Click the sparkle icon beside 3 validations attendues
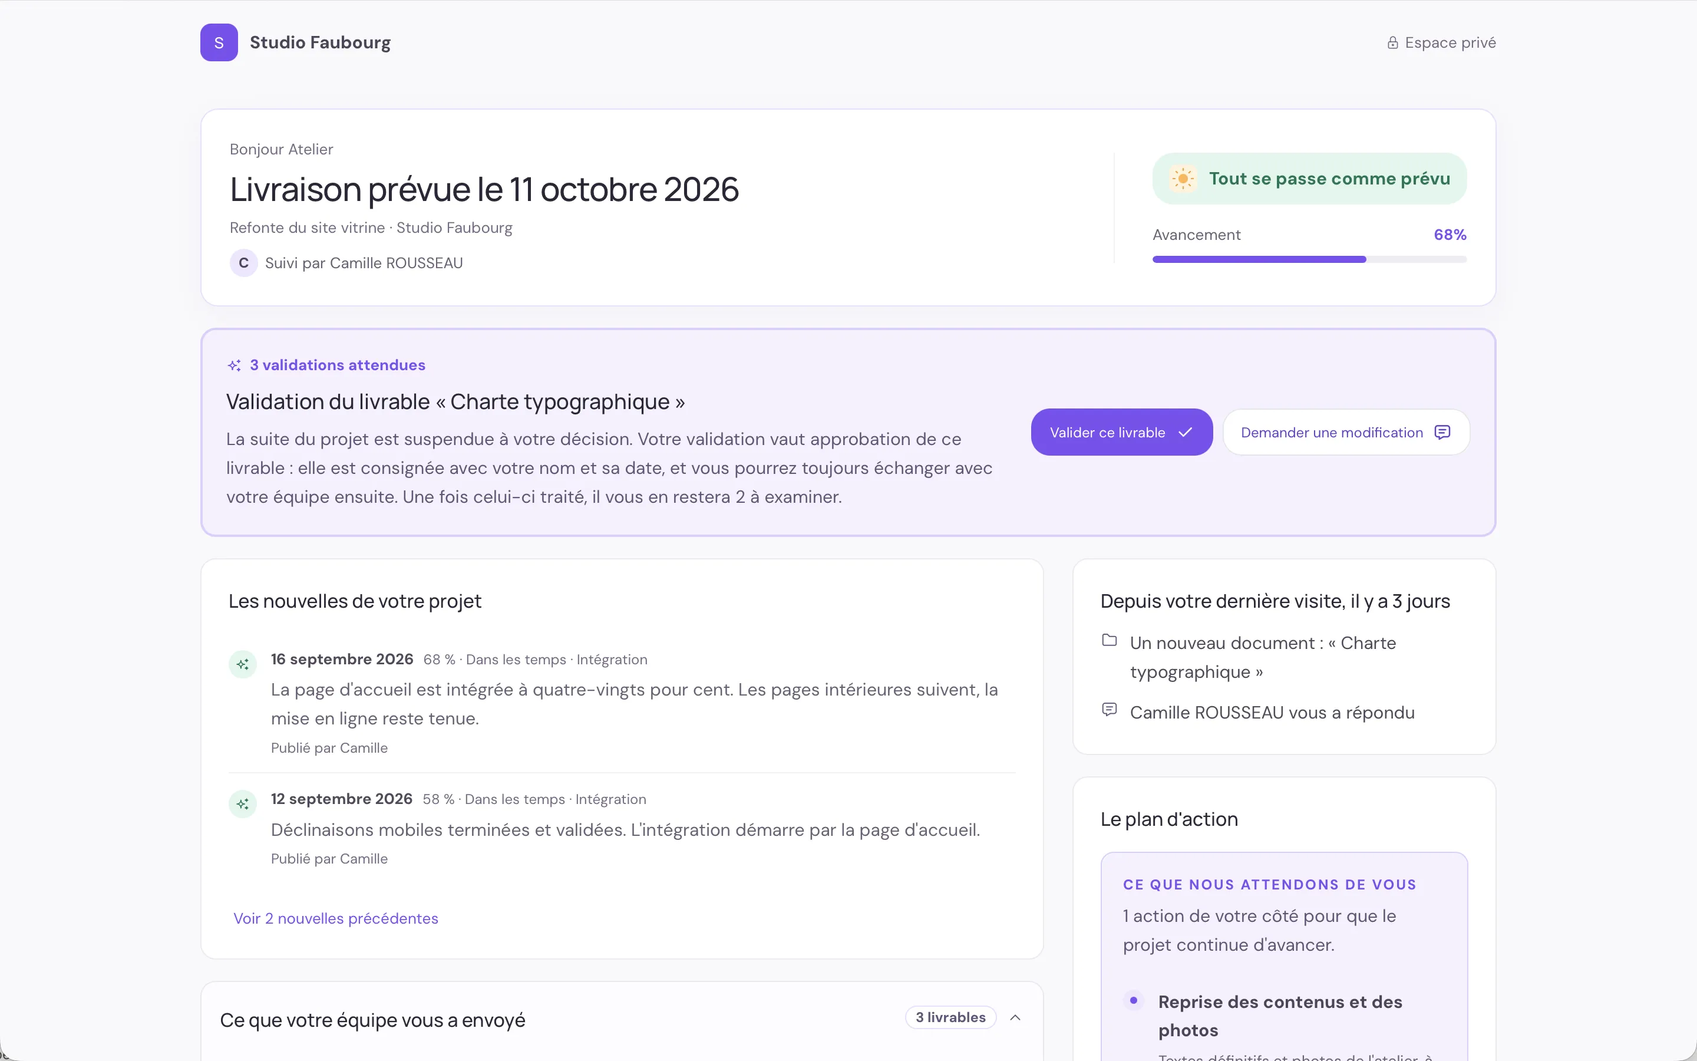1697x1061 pixels. 234,365
